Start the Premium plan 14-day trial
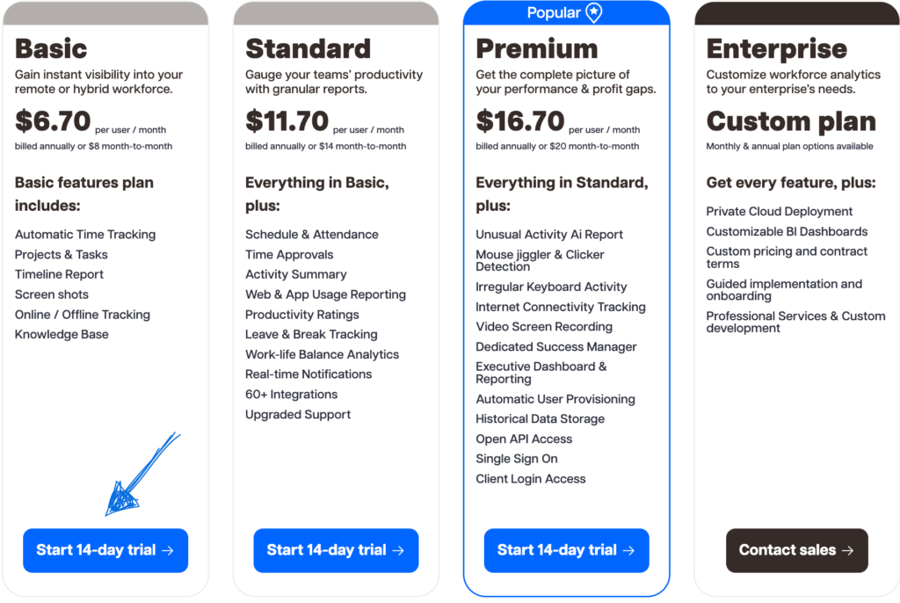Image resolution: width=900 pixels, height=603 pixels. click(566, 550)
